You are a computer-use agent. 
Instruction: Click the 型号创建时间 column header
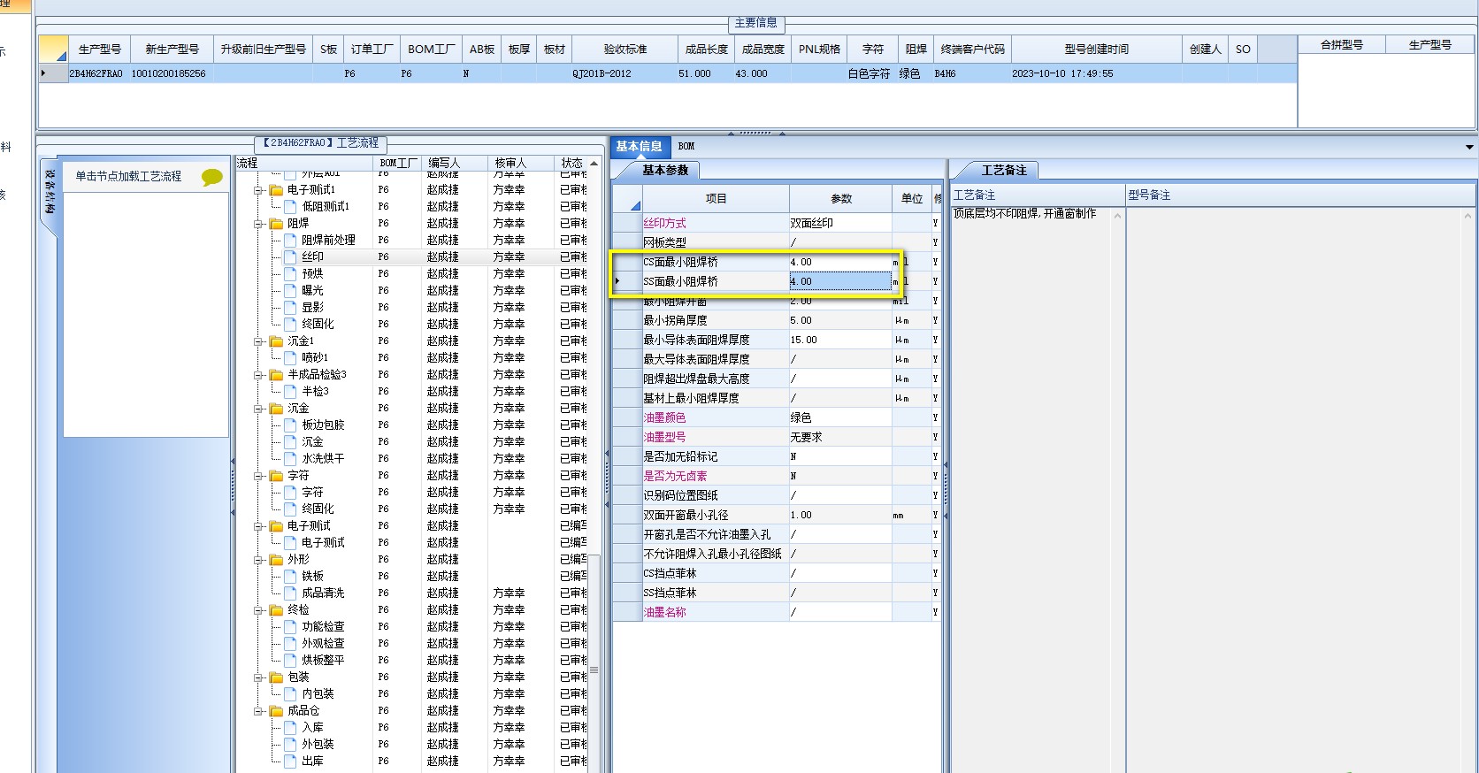tap(1096, 50)
